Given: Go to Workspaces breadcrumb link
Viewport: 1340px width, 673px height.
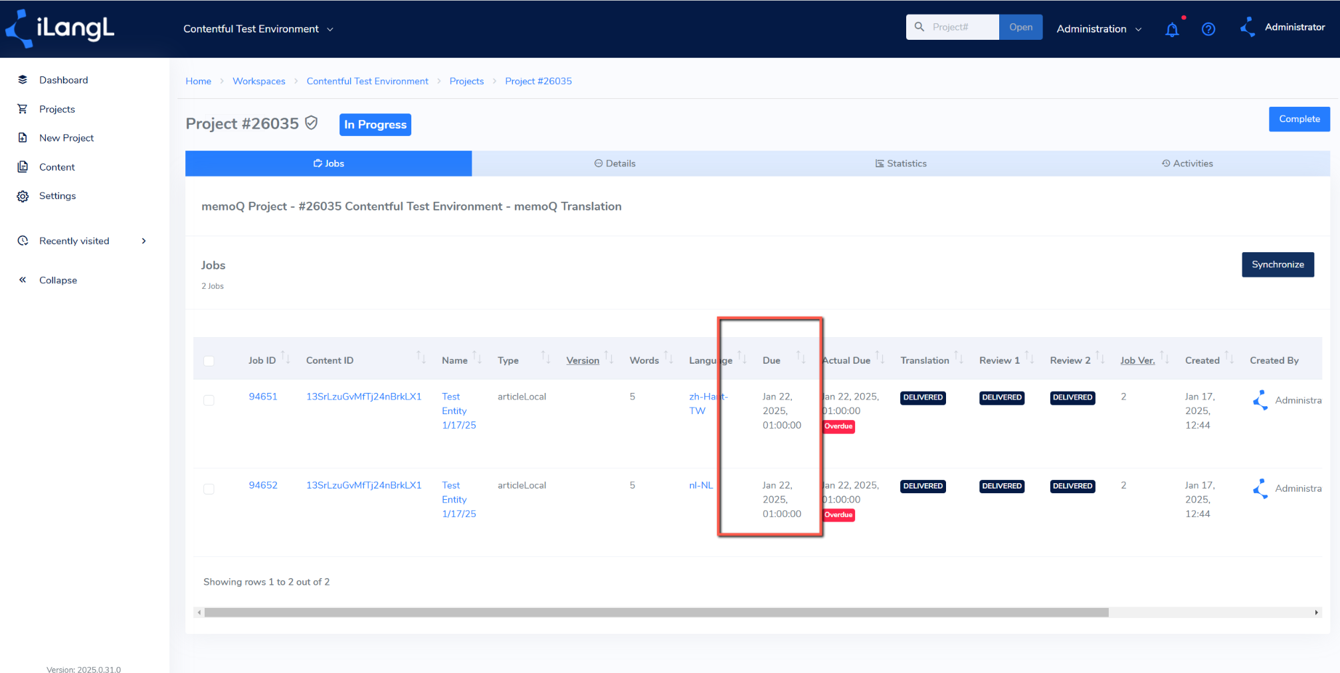Looking at the screenshot, I should pos(258,81).
